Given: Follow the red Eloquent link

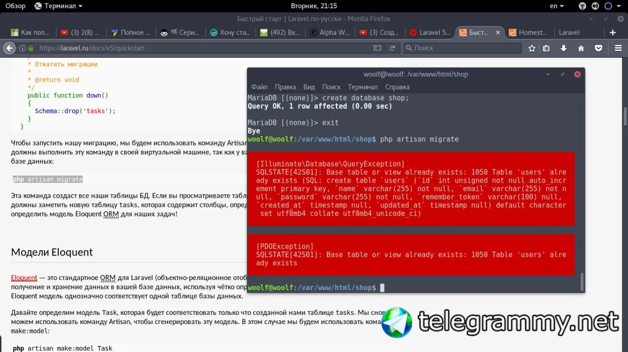Looking at the screenshot, I should tap(24, 278).
